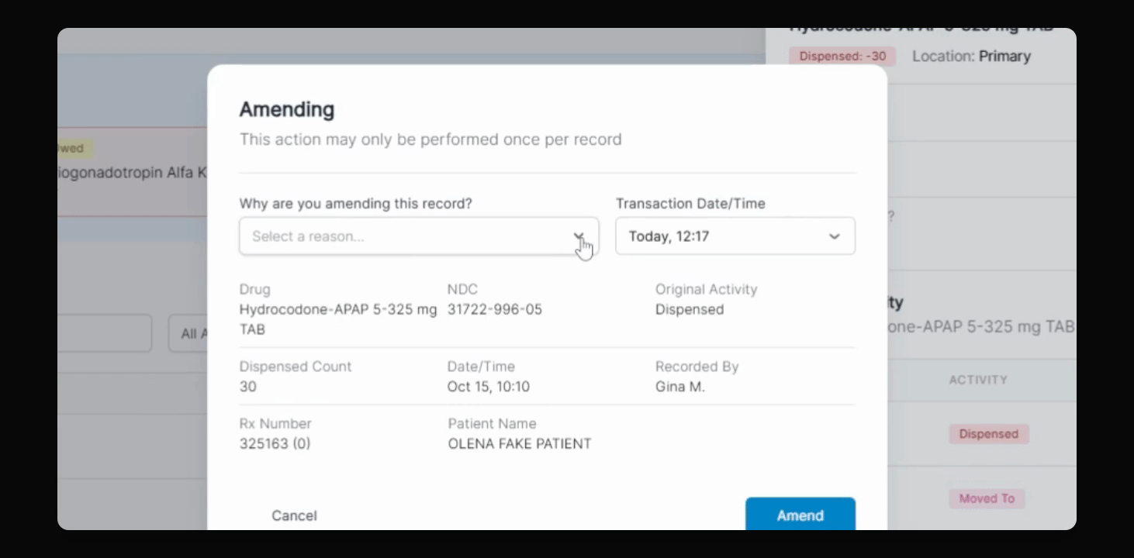1134x558 pixels.
Task: Open the partially visible "All" filter dropdown
Action: pos(188,333)
